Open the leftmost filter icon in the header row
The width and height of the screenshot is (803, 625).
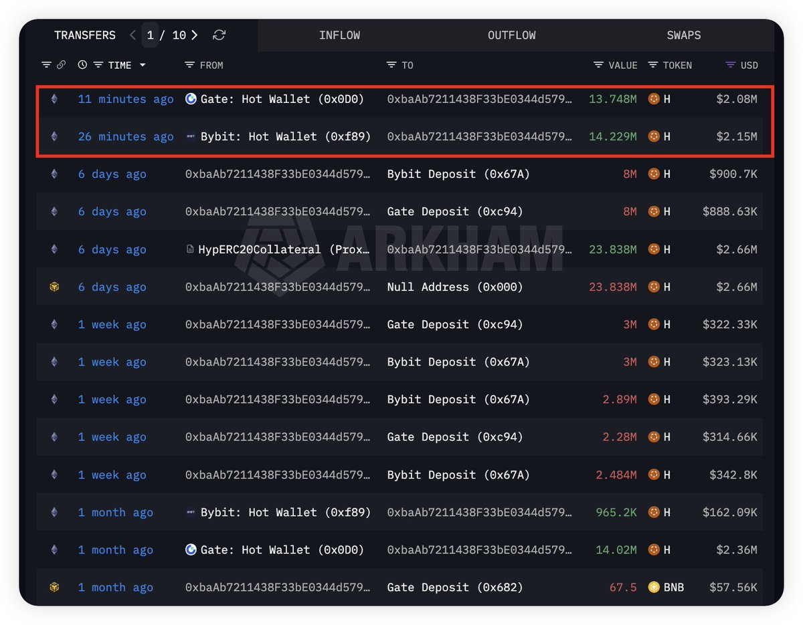pos(46,65)
